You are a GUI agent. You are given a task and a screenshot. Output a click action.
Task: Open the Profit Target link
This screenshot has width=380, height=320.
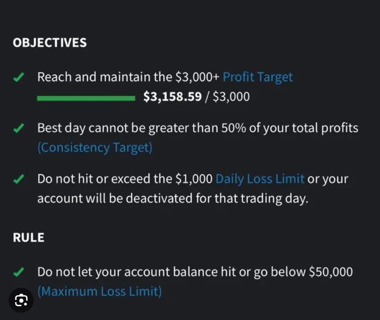[x=258, y=77]
